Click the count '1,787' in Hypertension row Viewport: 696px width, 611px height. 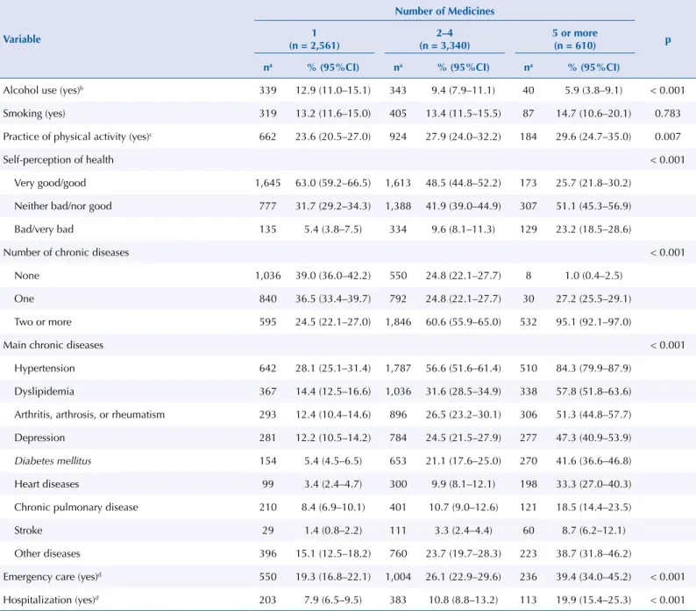click(398, 368)
